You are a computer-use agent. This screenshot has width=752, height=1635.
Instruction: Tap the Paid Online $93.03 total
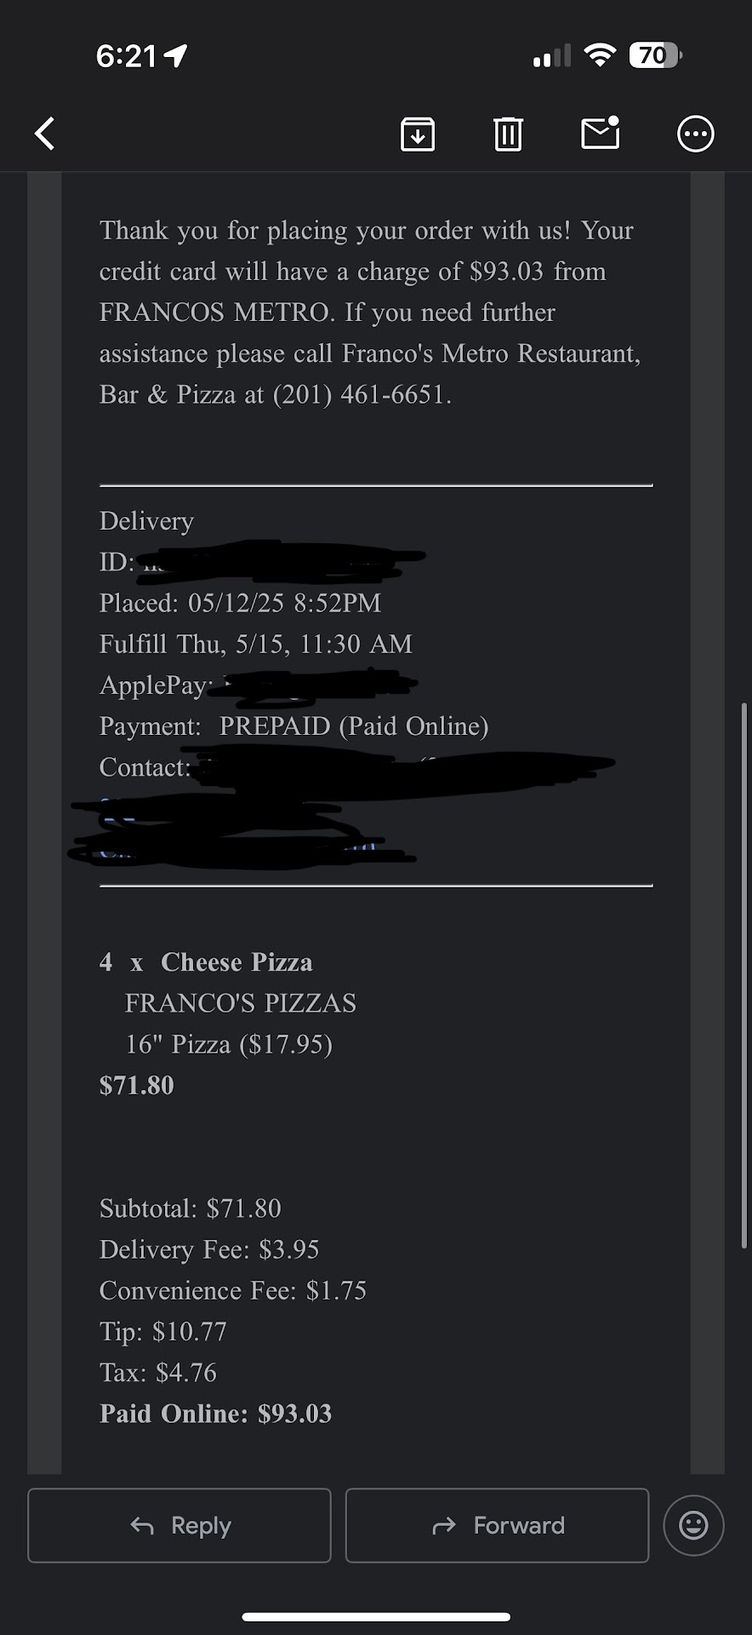click(x=215, y=1414)
